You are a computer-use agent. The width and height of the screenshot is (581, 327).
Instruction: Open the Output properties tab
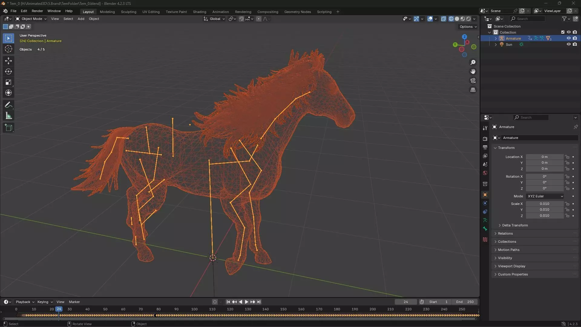(485, 147)
